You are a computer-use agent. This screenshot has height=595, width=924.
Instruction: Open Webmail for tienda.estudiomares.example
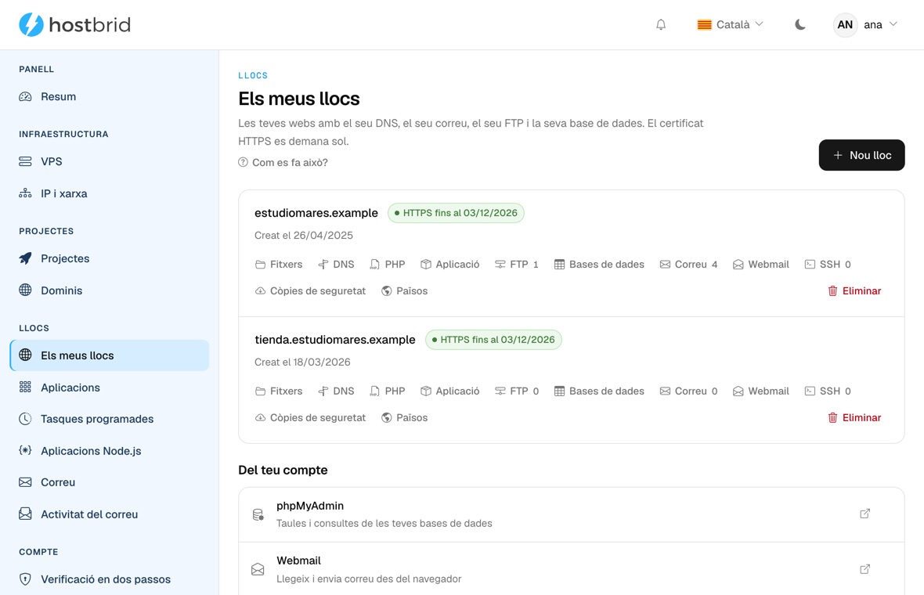(x=761, y=391)
